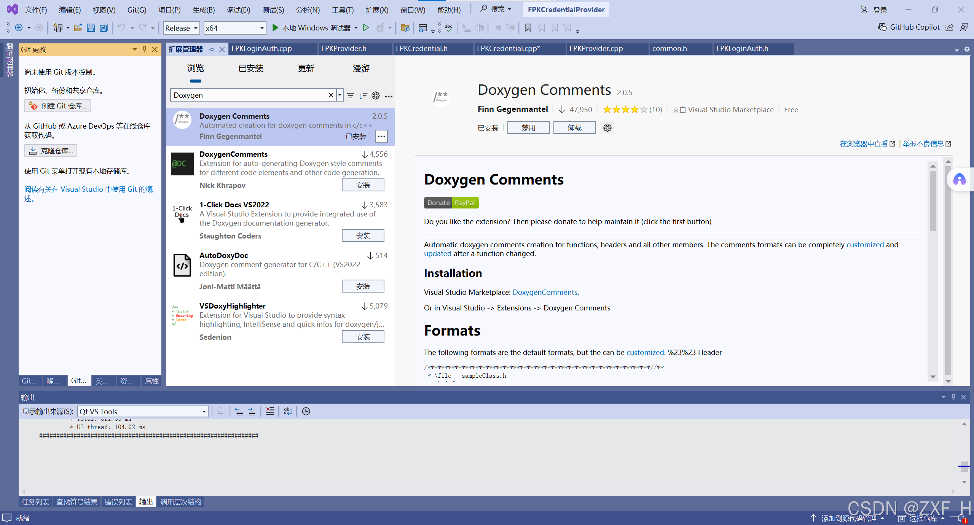Viewport: 974px width, 525px height.
Task: Click the clock timestamp icon in output
Action: [306, 411]
